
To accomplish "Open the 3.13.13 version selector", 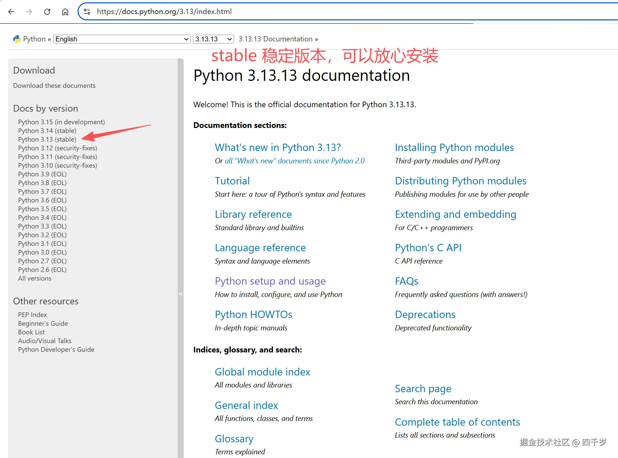I will point(213,39).
